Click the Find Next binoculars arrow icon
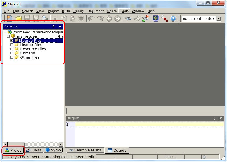The image size is (227, 162). (x=137, y=18)
